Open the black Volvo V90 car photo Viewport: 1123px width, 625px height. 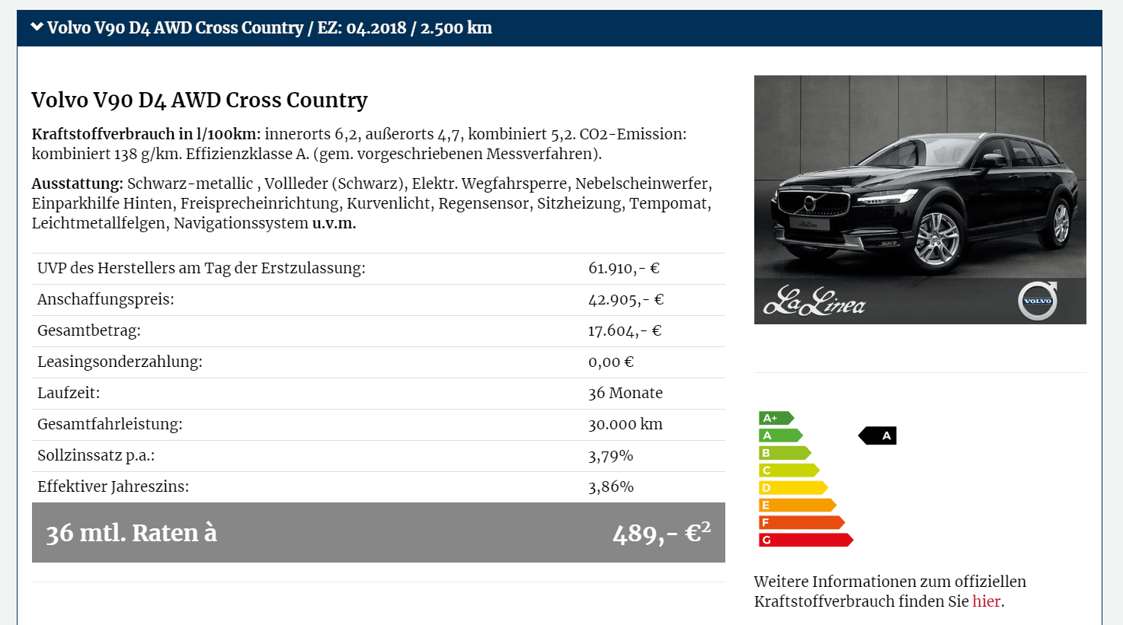click(x=920, y=199)
